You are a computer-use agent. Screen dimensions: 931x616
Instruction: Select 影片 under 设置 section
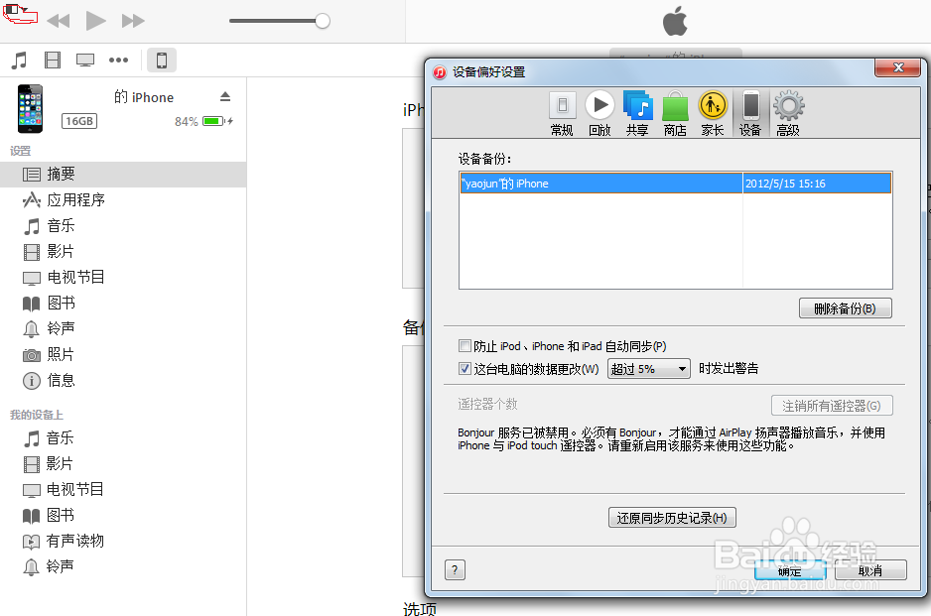point(123,252)
